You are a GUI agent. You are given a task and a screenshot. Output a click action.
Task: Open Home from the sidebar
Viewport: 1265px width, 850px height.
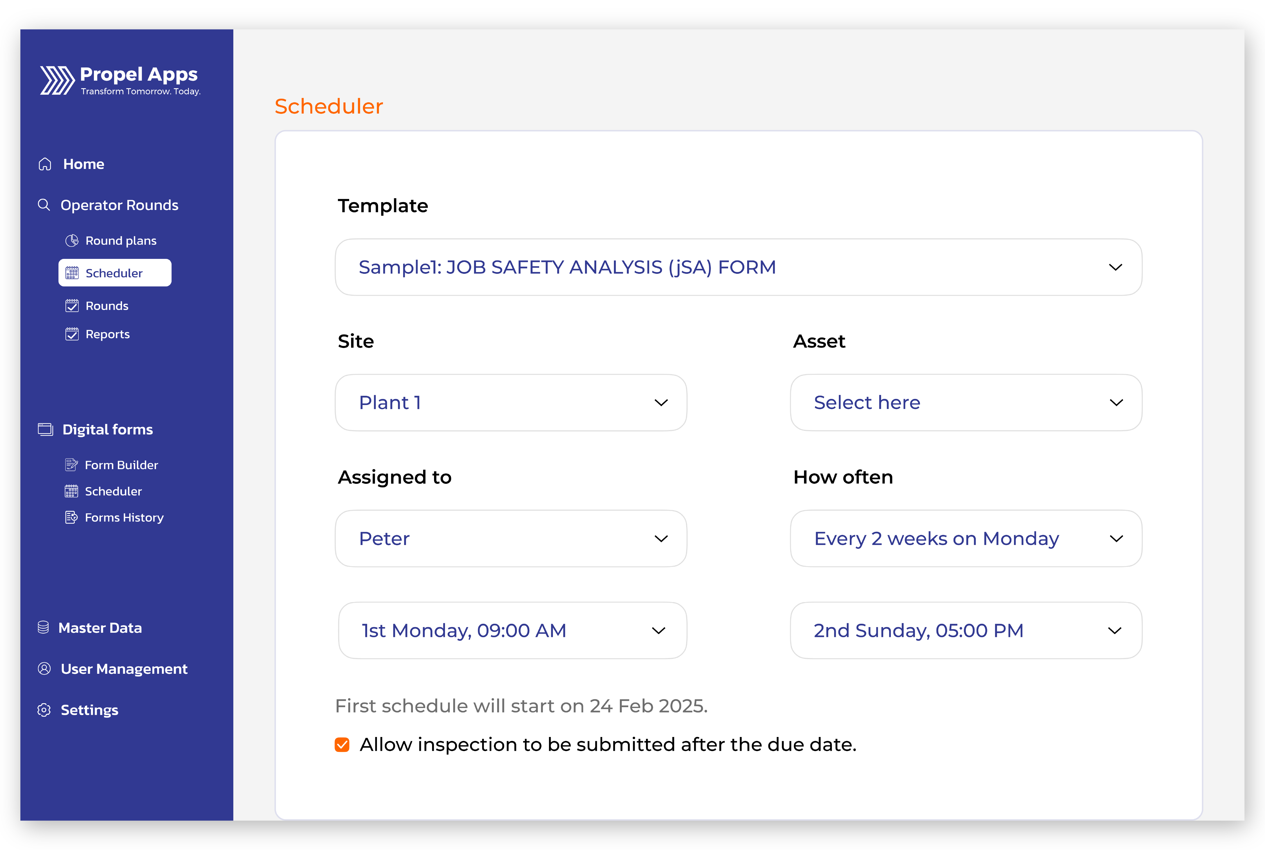click(x=83, y=164)
